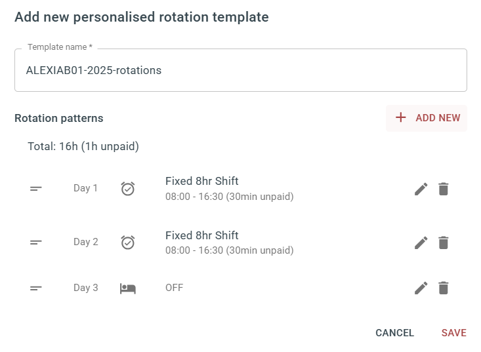Select Day 1 Fixed 8hr Shift title
481x352 pixels.
(x=202, y=181)
